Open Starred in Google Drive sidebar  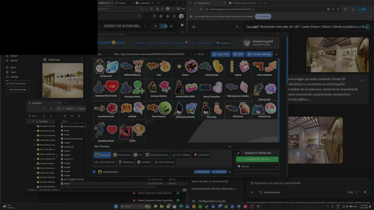click(14, 60)
